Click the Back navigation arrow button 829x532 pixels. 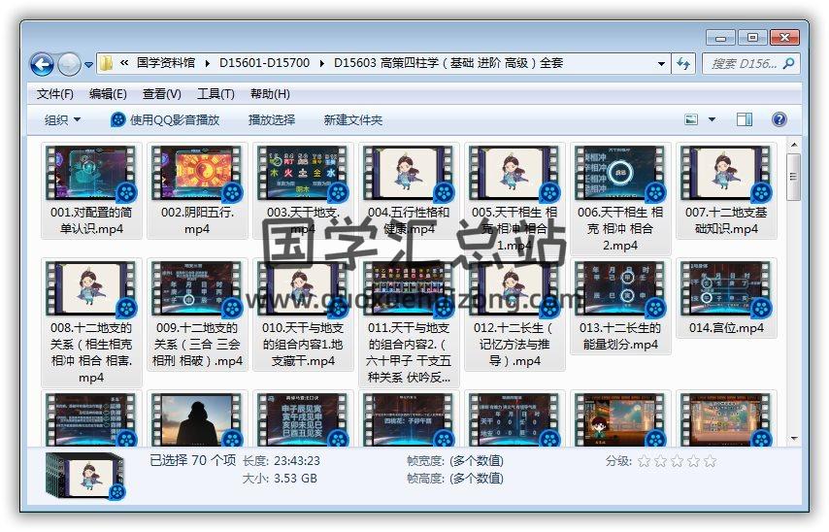pos(42,64)
